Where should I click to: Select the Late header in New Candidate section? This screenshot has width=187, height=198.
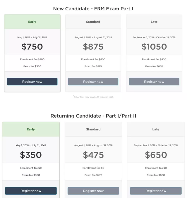tap(154, 22)
